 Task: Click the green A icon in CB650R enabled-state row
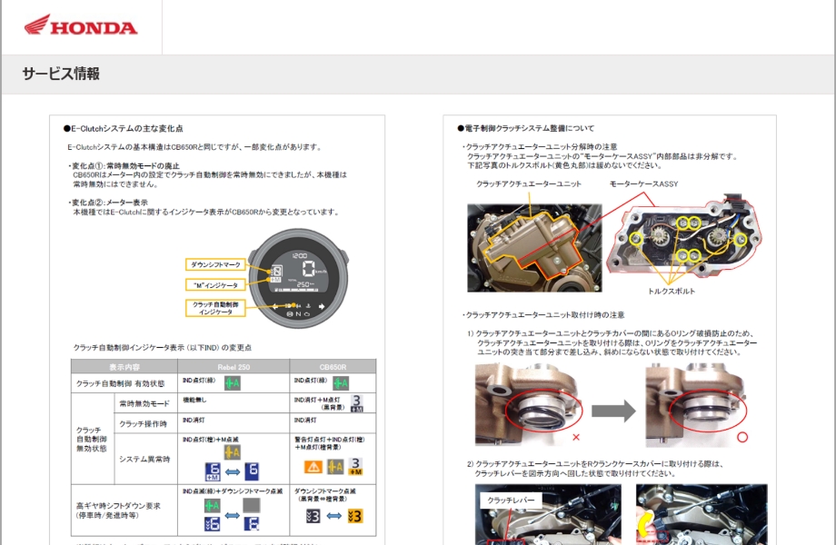point(341,383)
